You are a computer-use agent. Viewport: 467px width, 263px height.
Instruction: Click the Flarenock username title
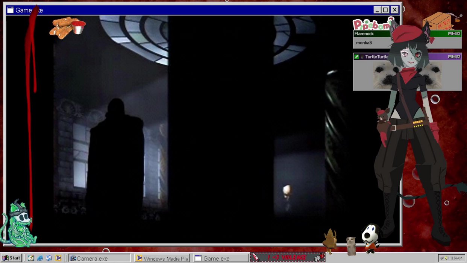[x=364, y=34]
